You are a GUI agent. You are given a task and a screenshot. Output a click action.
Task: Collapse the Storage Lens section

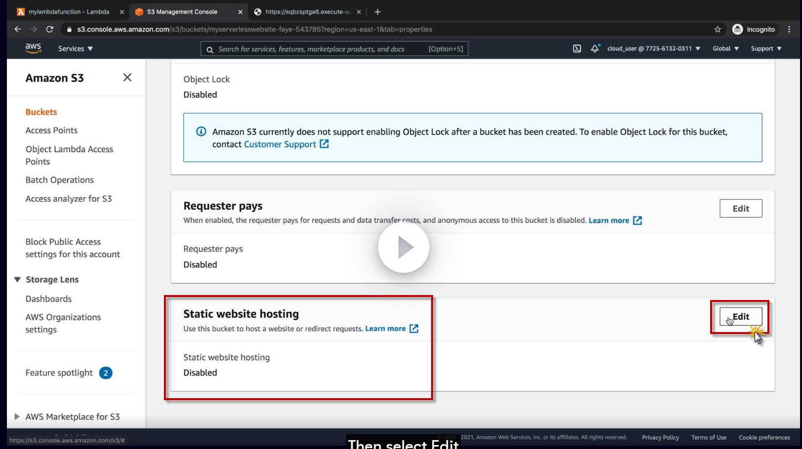[x=17, y=279]
